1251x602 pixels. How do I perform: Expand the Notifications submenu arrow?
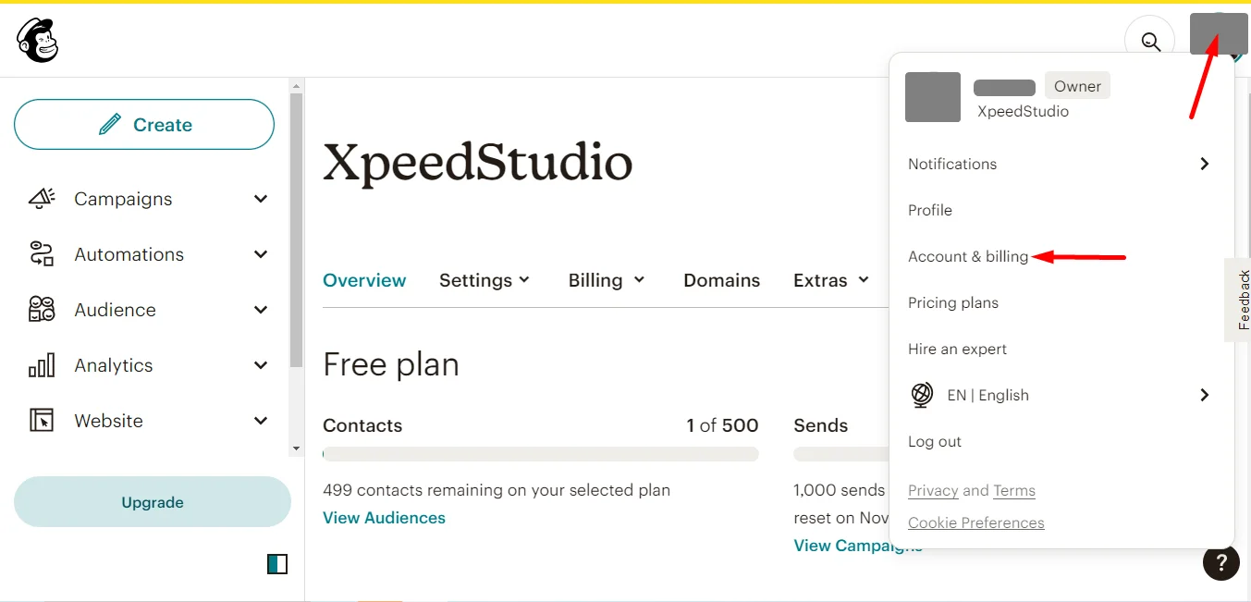tap(1204, 164)
